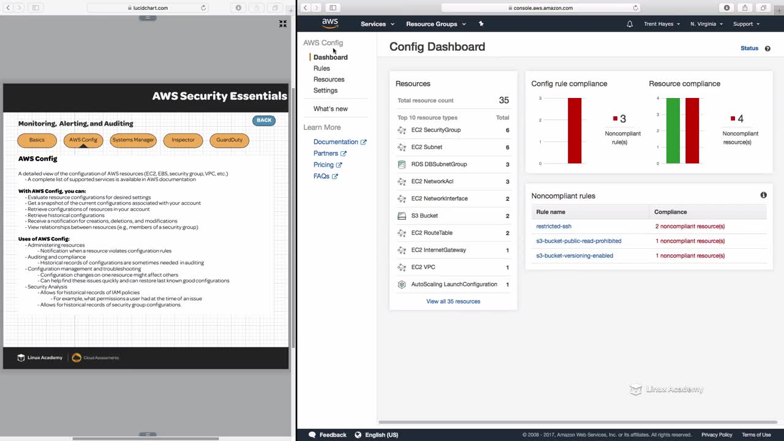Open the Resource Groups dropdown
Viewport: 784px width, 441px height.
click(x=435, y=24)
